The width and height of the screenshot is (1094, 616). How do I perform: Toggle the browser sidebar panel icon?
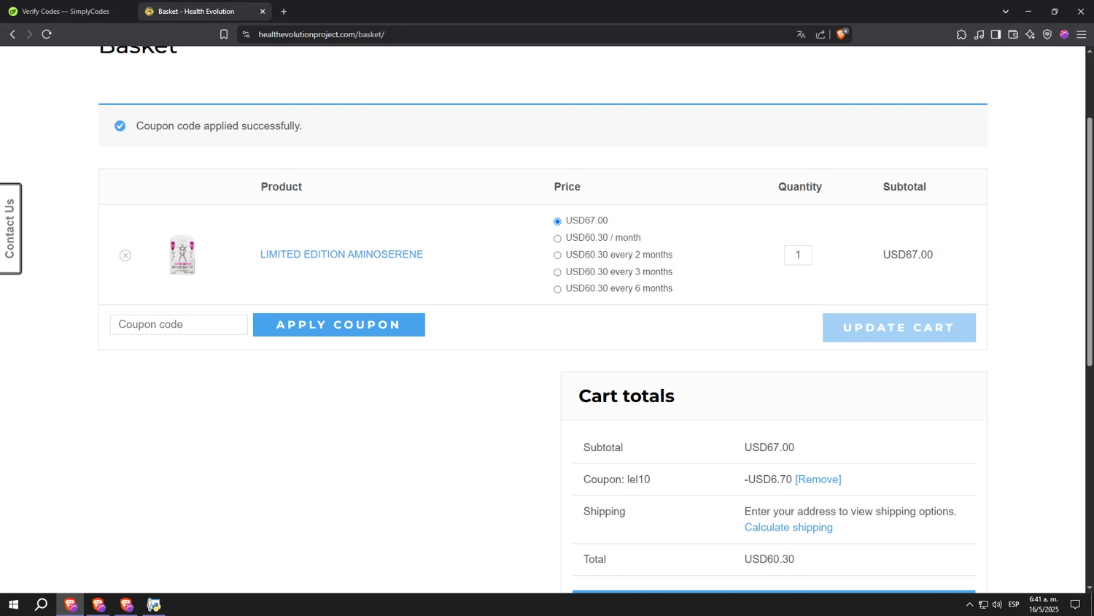[996, 34]
